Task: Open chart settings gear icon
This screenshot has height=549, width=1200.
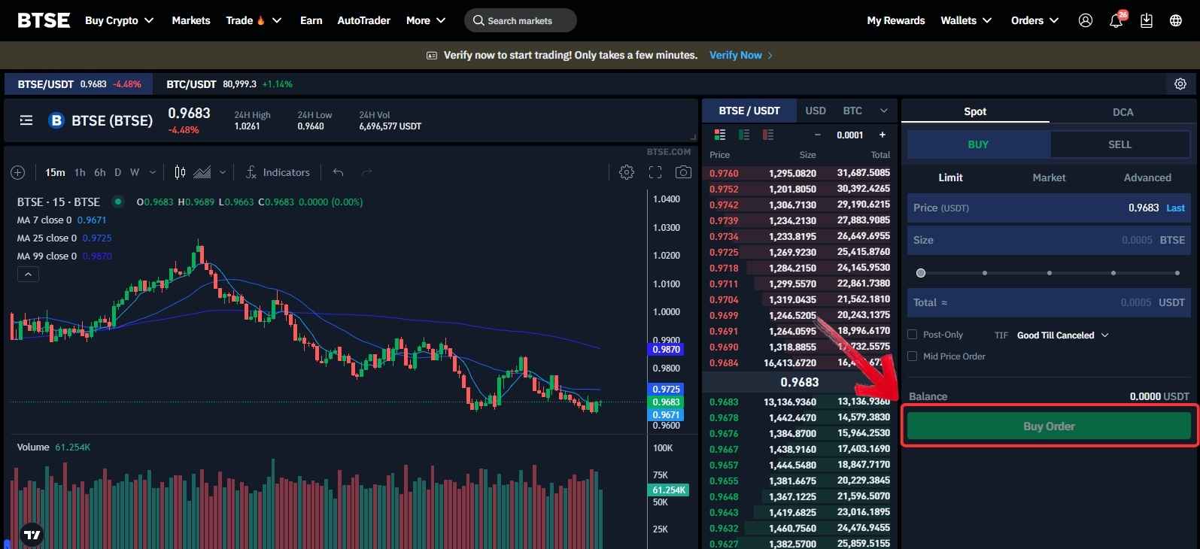Action: [x=626, y=172]
